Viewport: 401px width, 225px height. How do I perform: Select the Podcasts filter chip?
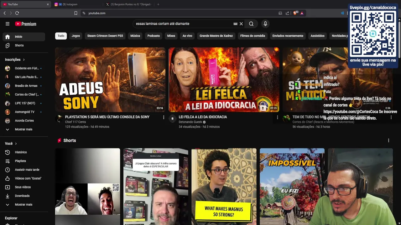[154, 36]
